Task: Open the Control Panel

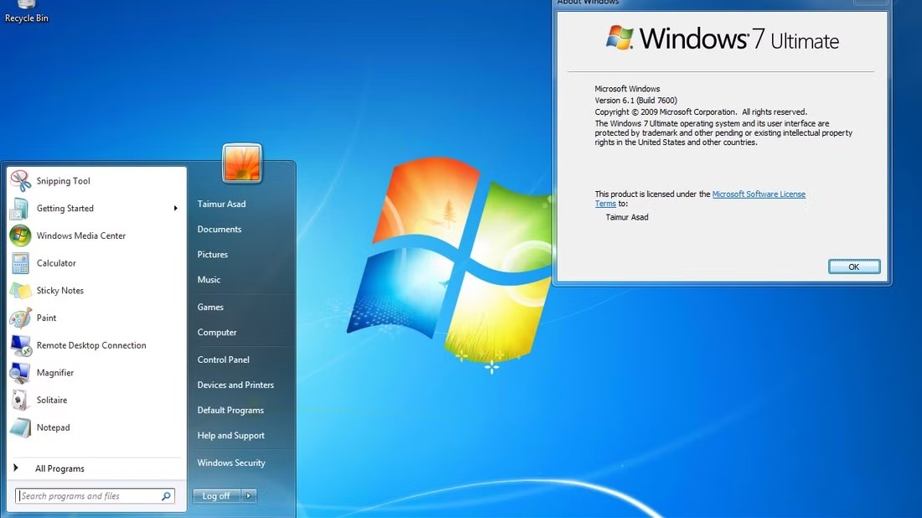Action: tap(223, 359)
